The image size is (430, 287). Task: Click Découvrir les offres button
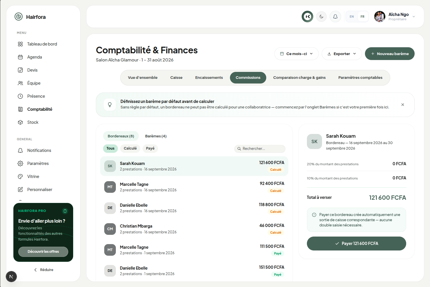point(43,252)
